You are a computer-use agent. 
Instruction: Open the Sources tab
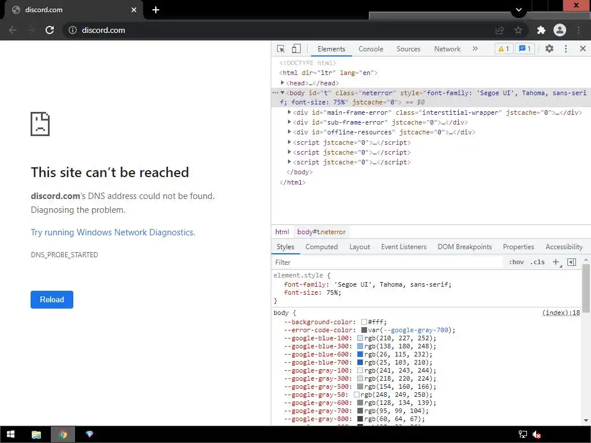coord(408,49)
